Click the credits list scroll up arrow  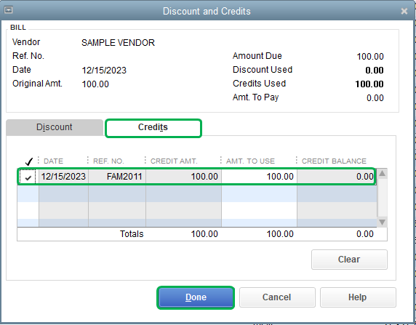(382, 174)
